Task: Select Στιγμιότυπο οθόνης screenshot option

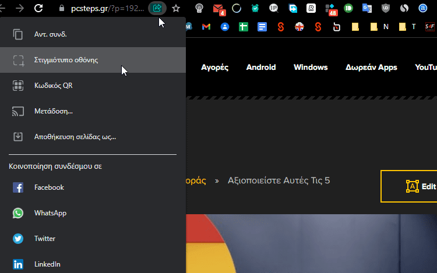Action: coord(93,60)
